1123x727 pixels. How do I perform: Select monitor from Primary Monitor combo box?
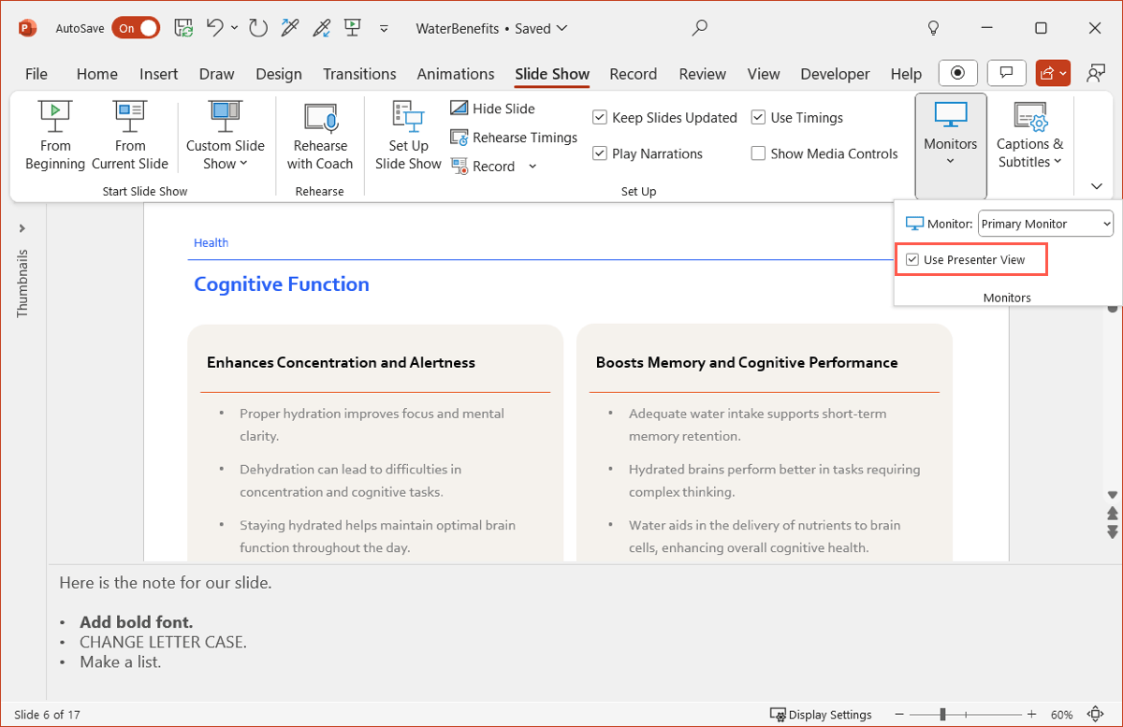tap(1045, 224)
